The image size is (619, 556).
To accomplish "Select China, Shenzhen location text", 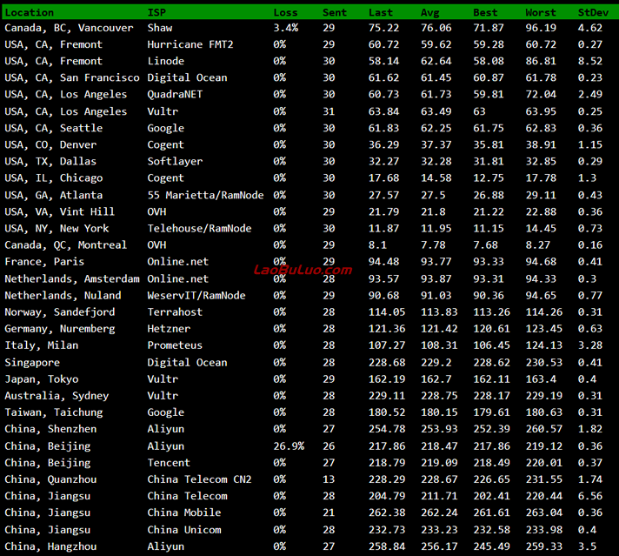I will 50,430.
